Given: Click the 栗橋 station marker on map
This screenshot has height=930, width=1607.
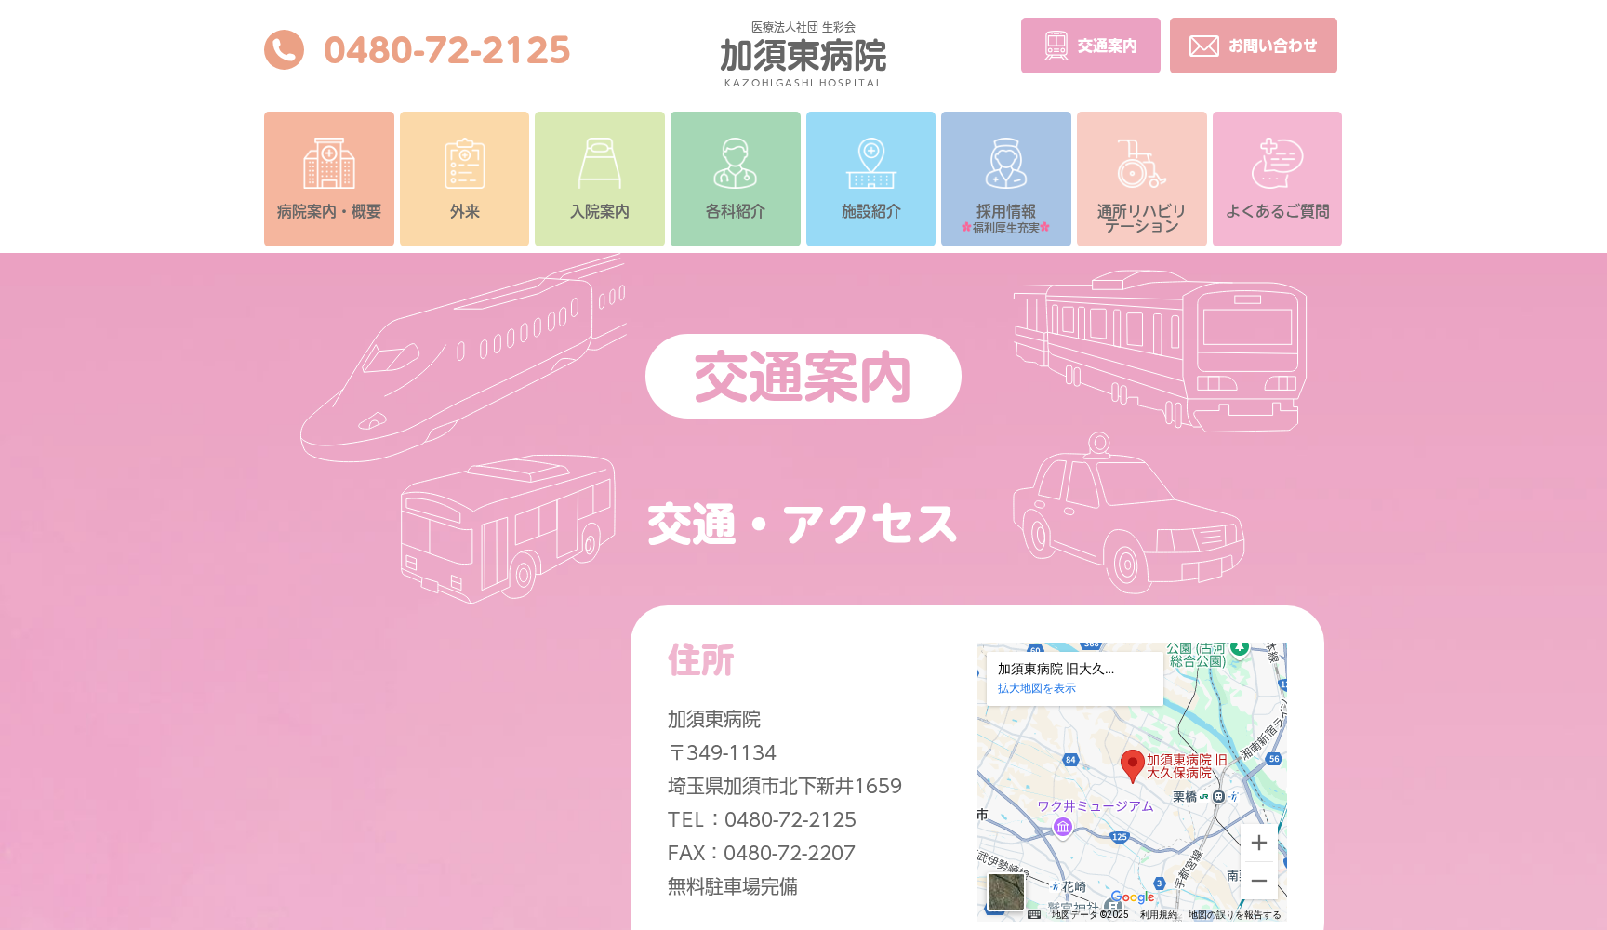Looking at the screenshot, I should coord(1218,797).
